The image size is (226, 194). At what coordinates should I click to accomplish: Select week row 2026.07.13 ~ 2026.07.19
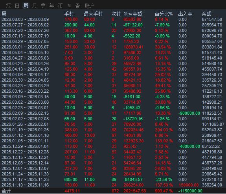click(x=113, y=36)
